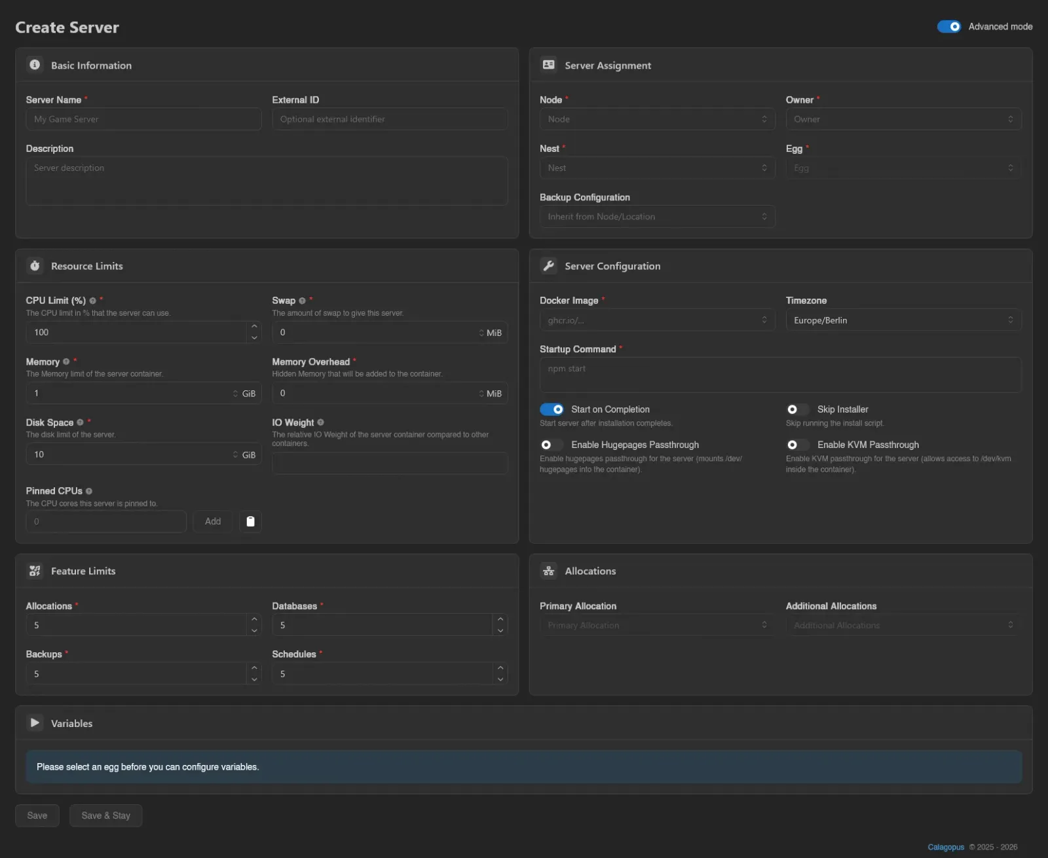Focus the Pinned CPUs input field
The image size is (1048, 858).
click(x=106, y=521)
